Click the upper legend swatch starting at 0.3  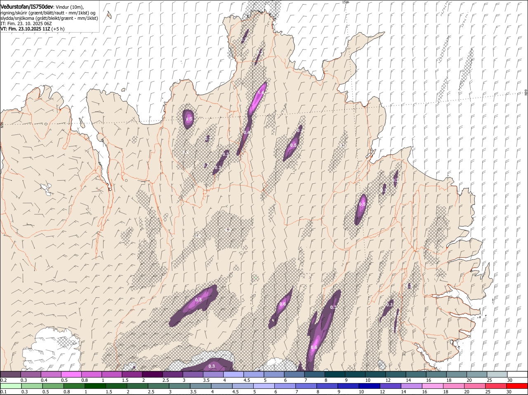click(31, 374)
